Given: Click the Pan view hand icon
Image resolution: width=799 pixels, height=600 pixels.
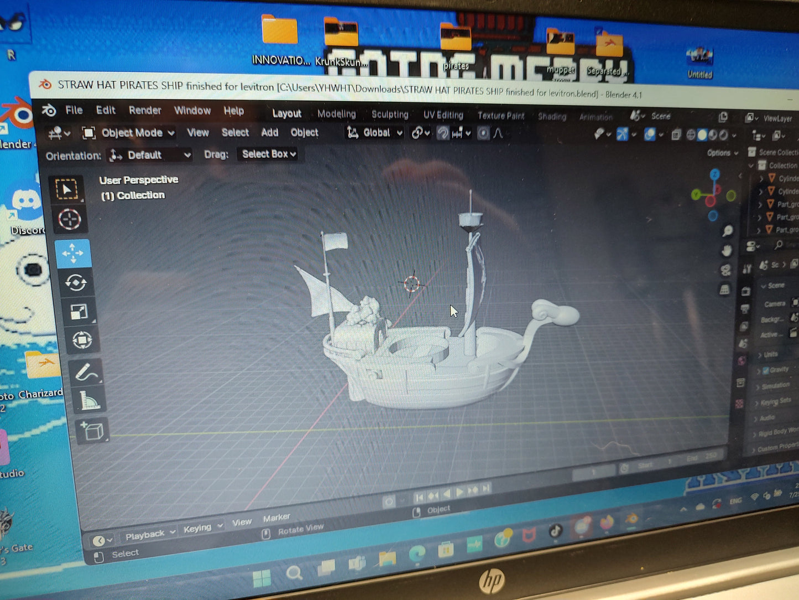Looking at the screenshot, I should [727, 251].
